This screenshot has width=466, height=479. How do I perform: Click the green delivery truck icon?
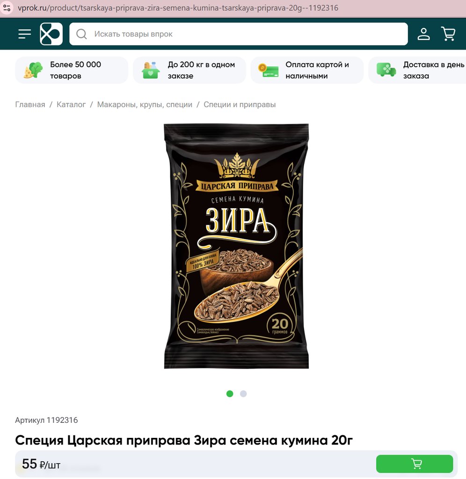(386, 70)
